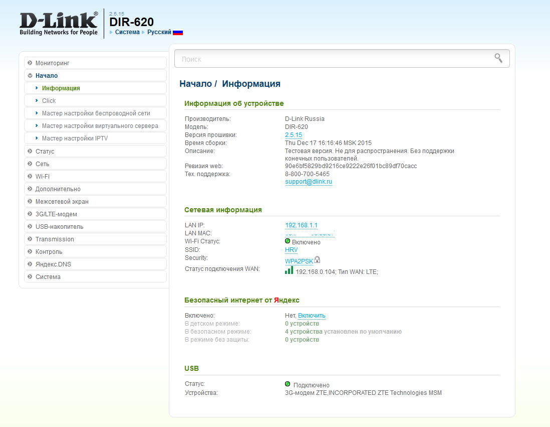This screenshot has height=427, width=550.
Task: Click the web revision hash value
Action: click(351, 166)
